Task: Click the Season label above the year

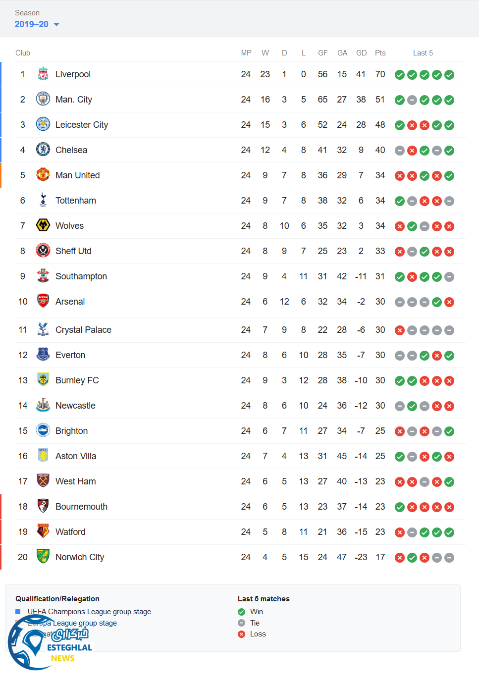Action: pyautogui.click(x=27, y=13)
